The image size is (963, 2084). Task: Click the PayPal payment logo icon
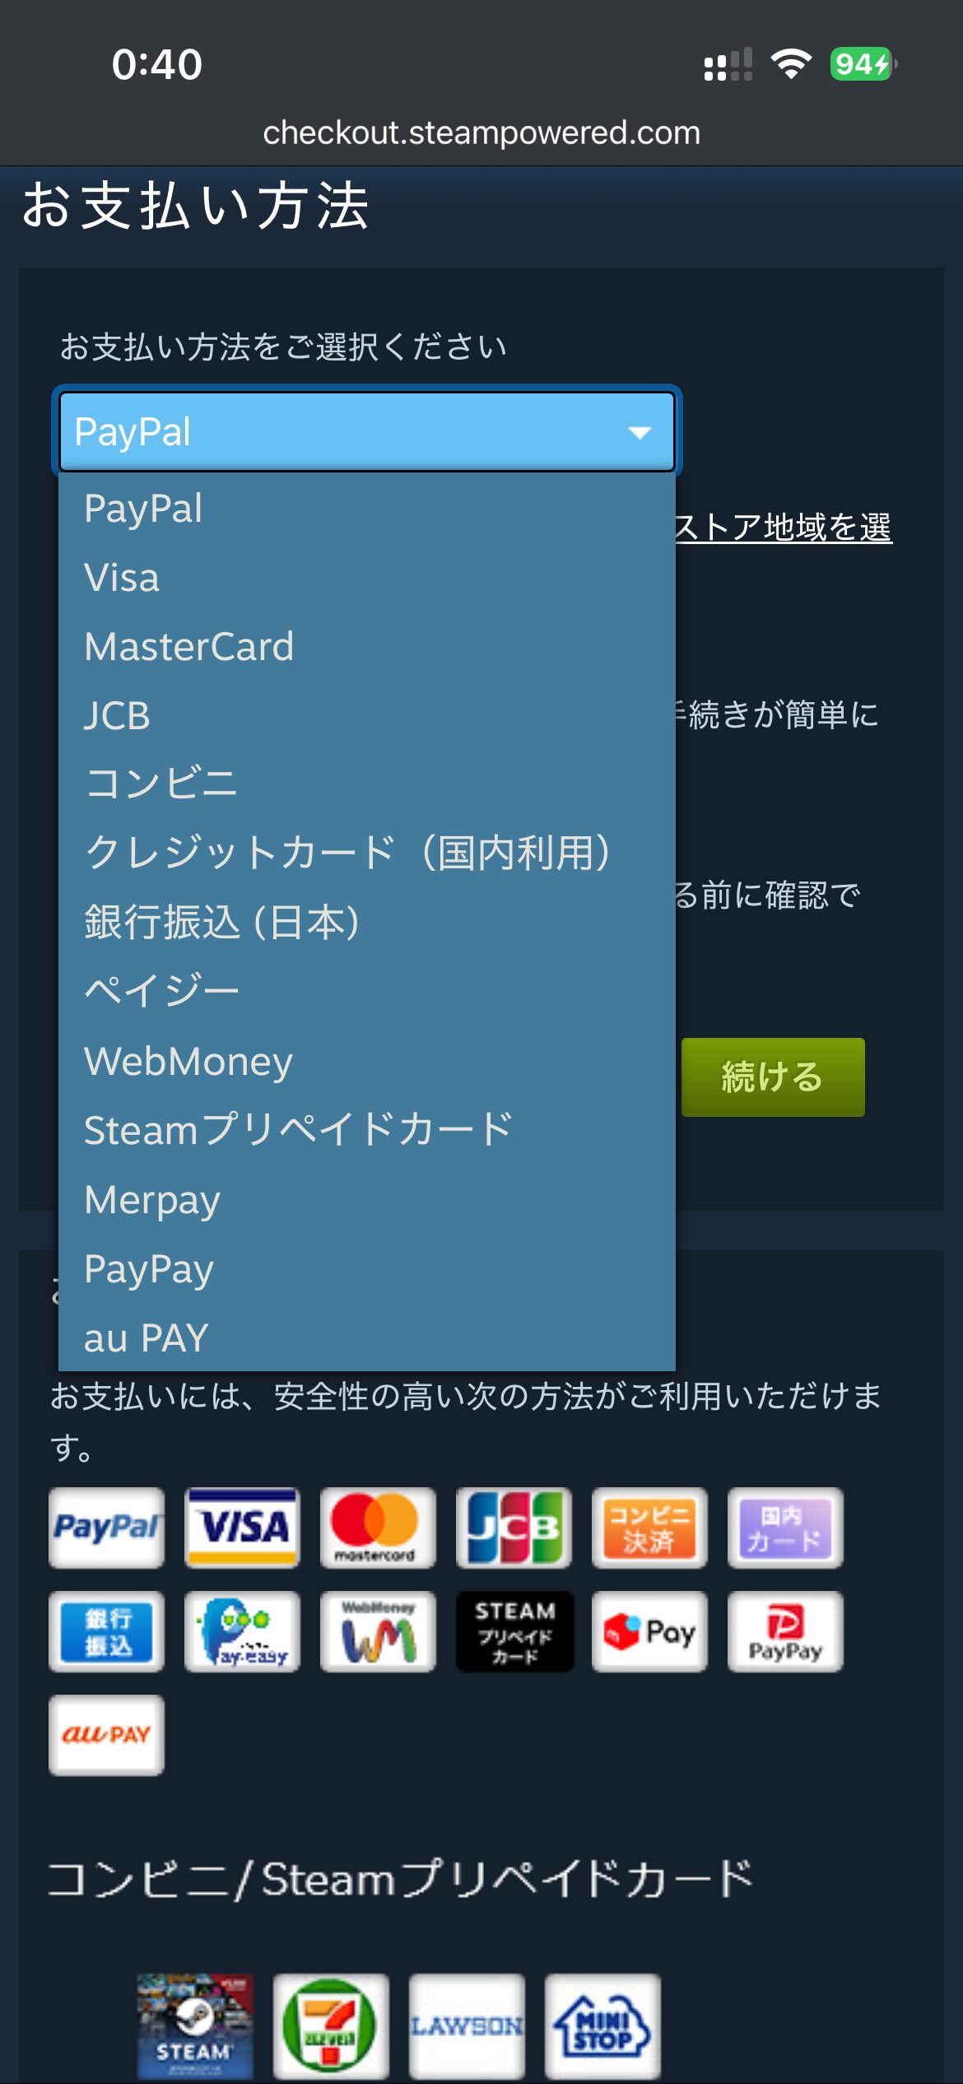click(x=106, y=1528)
